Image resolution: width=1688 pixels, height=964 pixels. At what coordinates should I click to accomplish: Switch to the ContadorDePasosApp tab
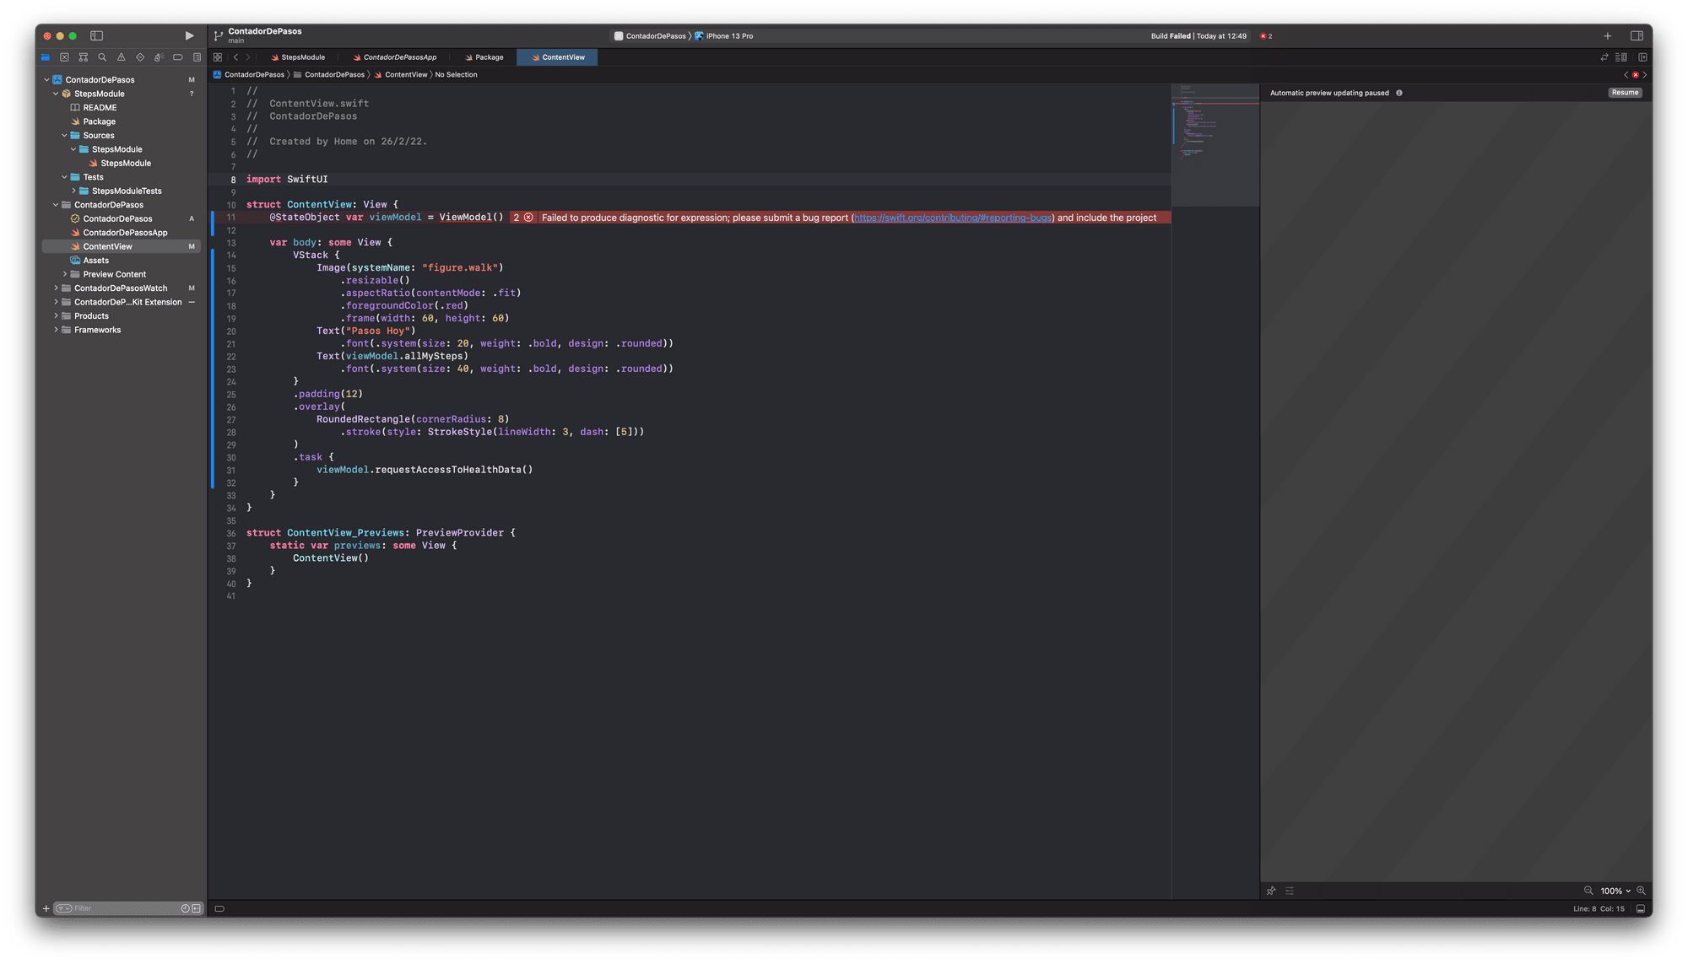click(395, 57)
